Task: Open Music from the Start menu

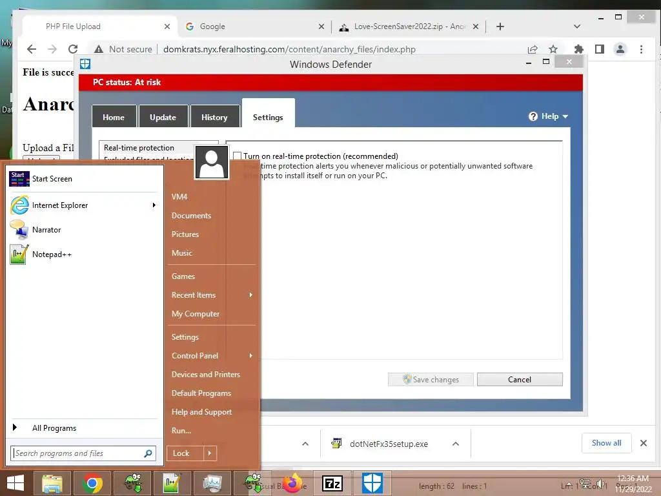Action: (x=181, y=253)
